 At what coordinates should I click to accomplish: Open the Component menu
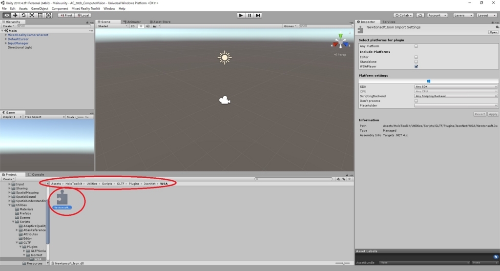(60, 9)
